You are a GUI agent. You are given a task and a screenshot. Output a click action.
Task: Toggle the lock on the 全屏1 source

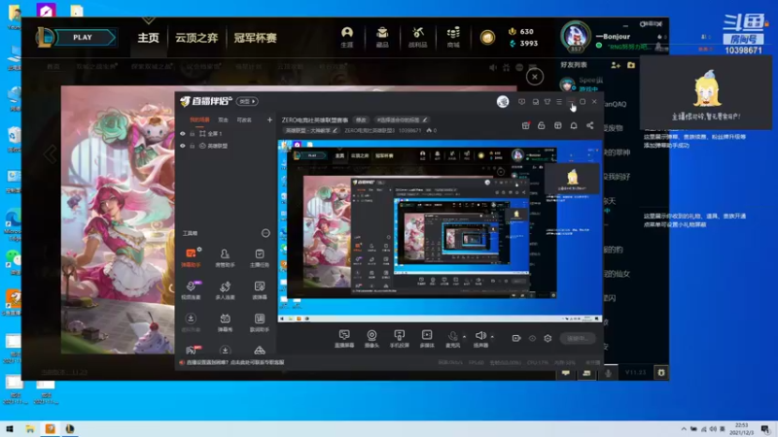pos(192,134)
